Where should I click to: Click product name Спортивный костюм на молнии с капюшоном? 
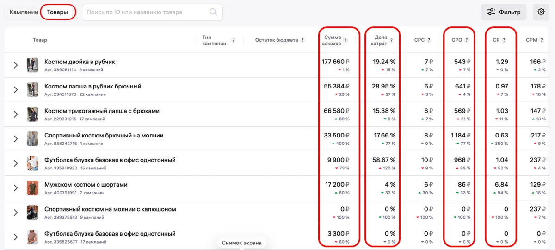coord(110,209)
